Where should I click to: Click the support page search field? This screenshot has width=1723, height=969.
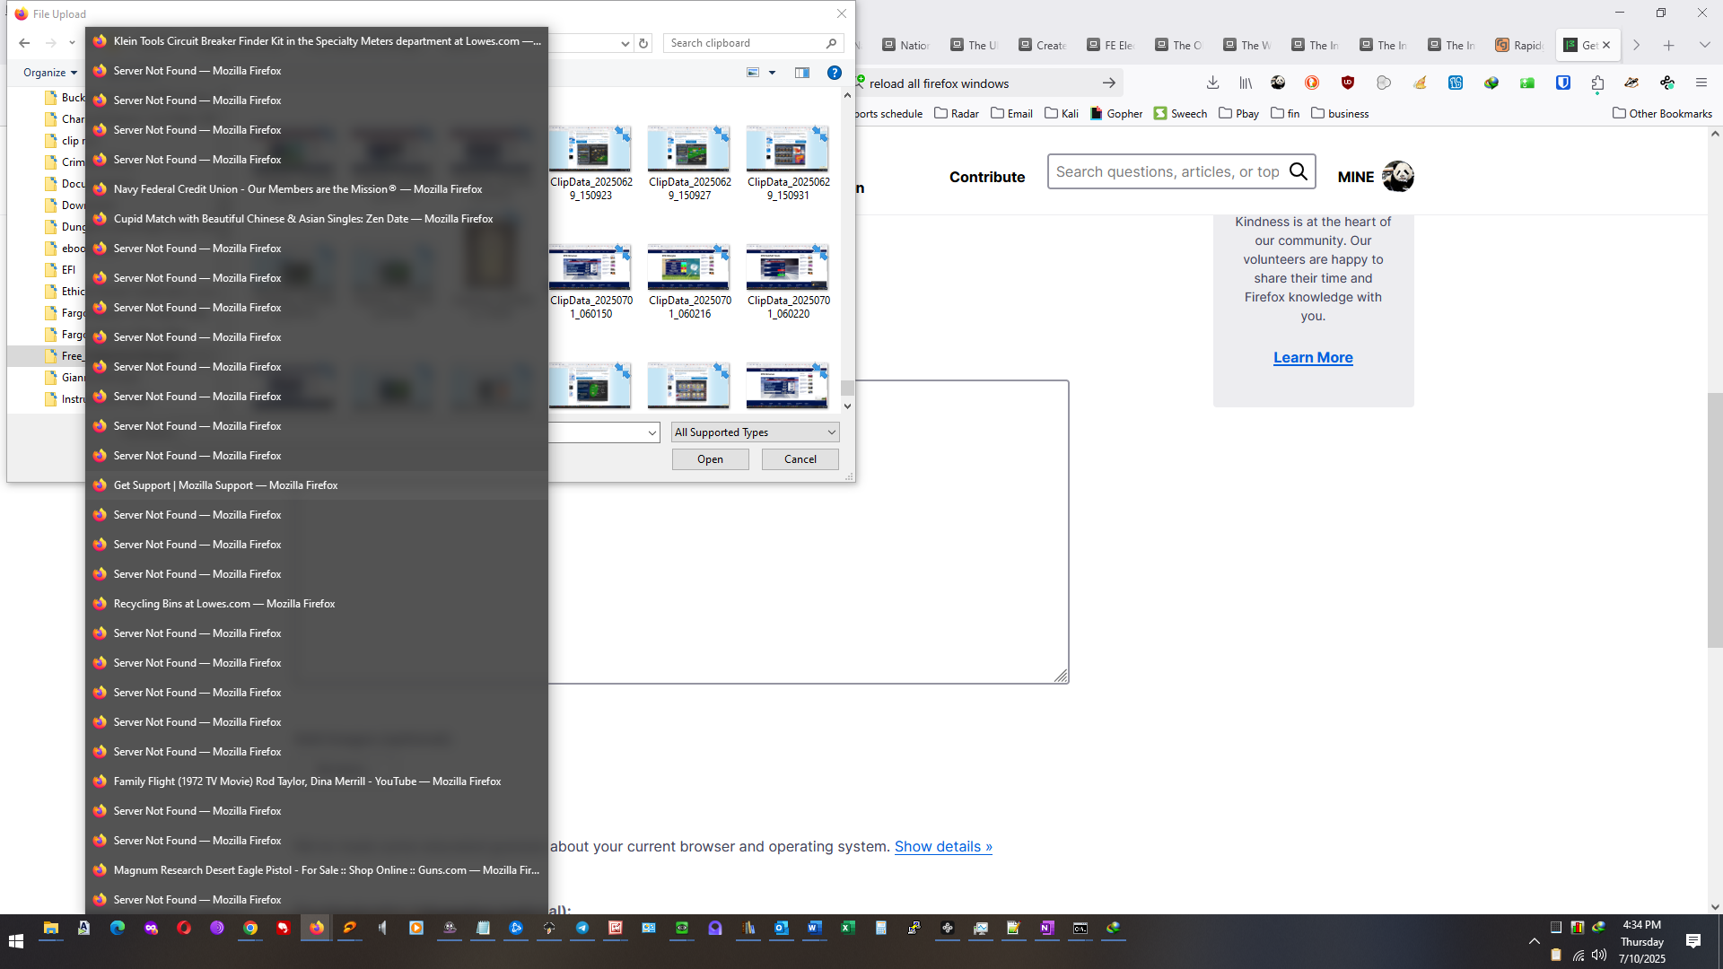click(1167, 171)
